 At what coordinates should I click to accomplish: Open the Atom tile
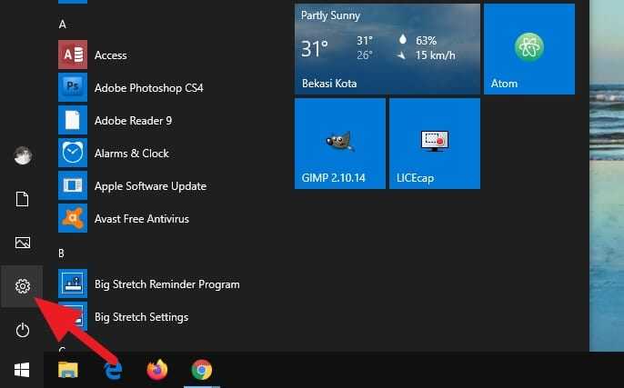(529, 49)
